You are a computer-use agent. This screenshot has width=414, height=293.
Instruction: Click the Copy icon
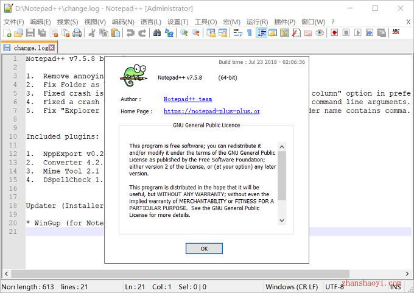[x=103, y=33]
